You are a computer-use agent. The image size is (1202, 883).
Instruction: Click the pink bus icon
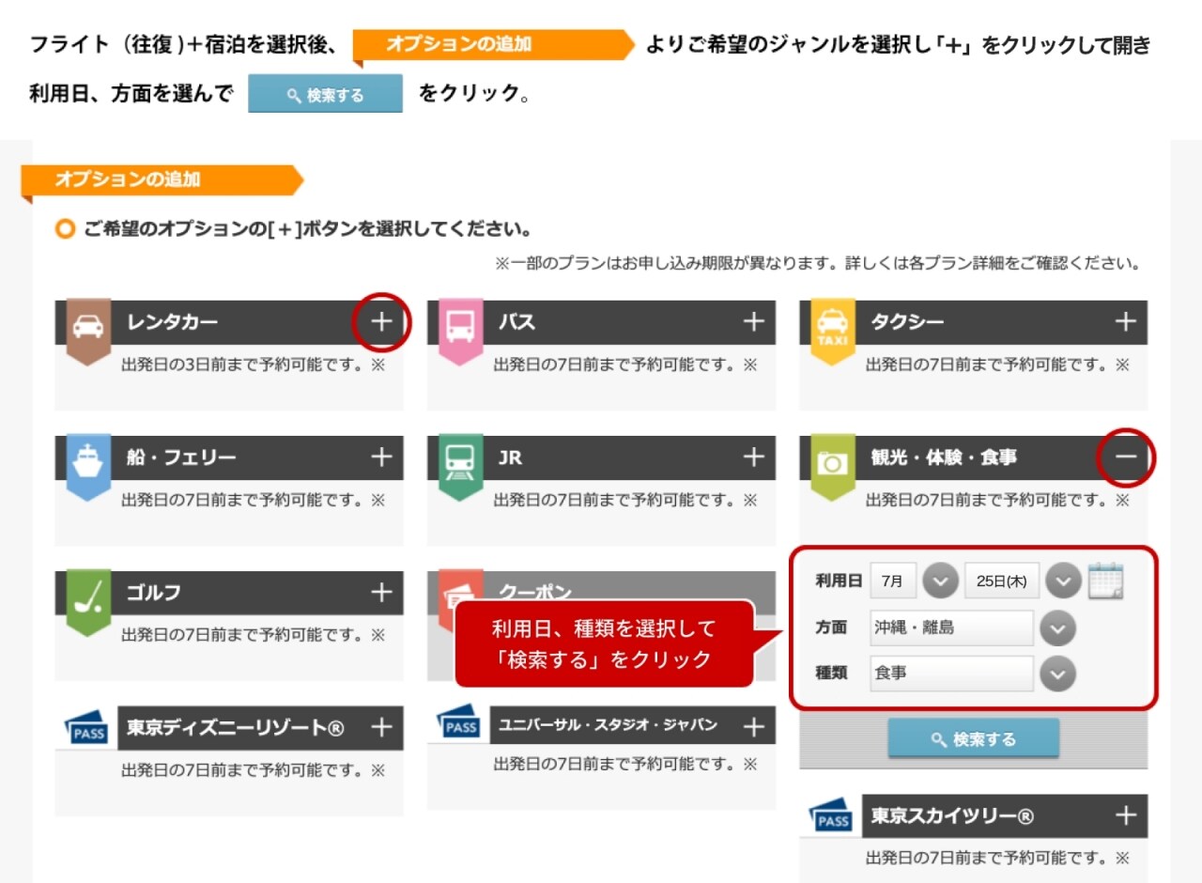tap(460, 327)
